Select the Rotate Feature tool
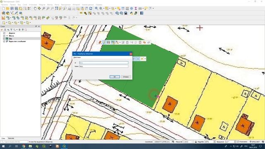265x149 pixels. 14,18
